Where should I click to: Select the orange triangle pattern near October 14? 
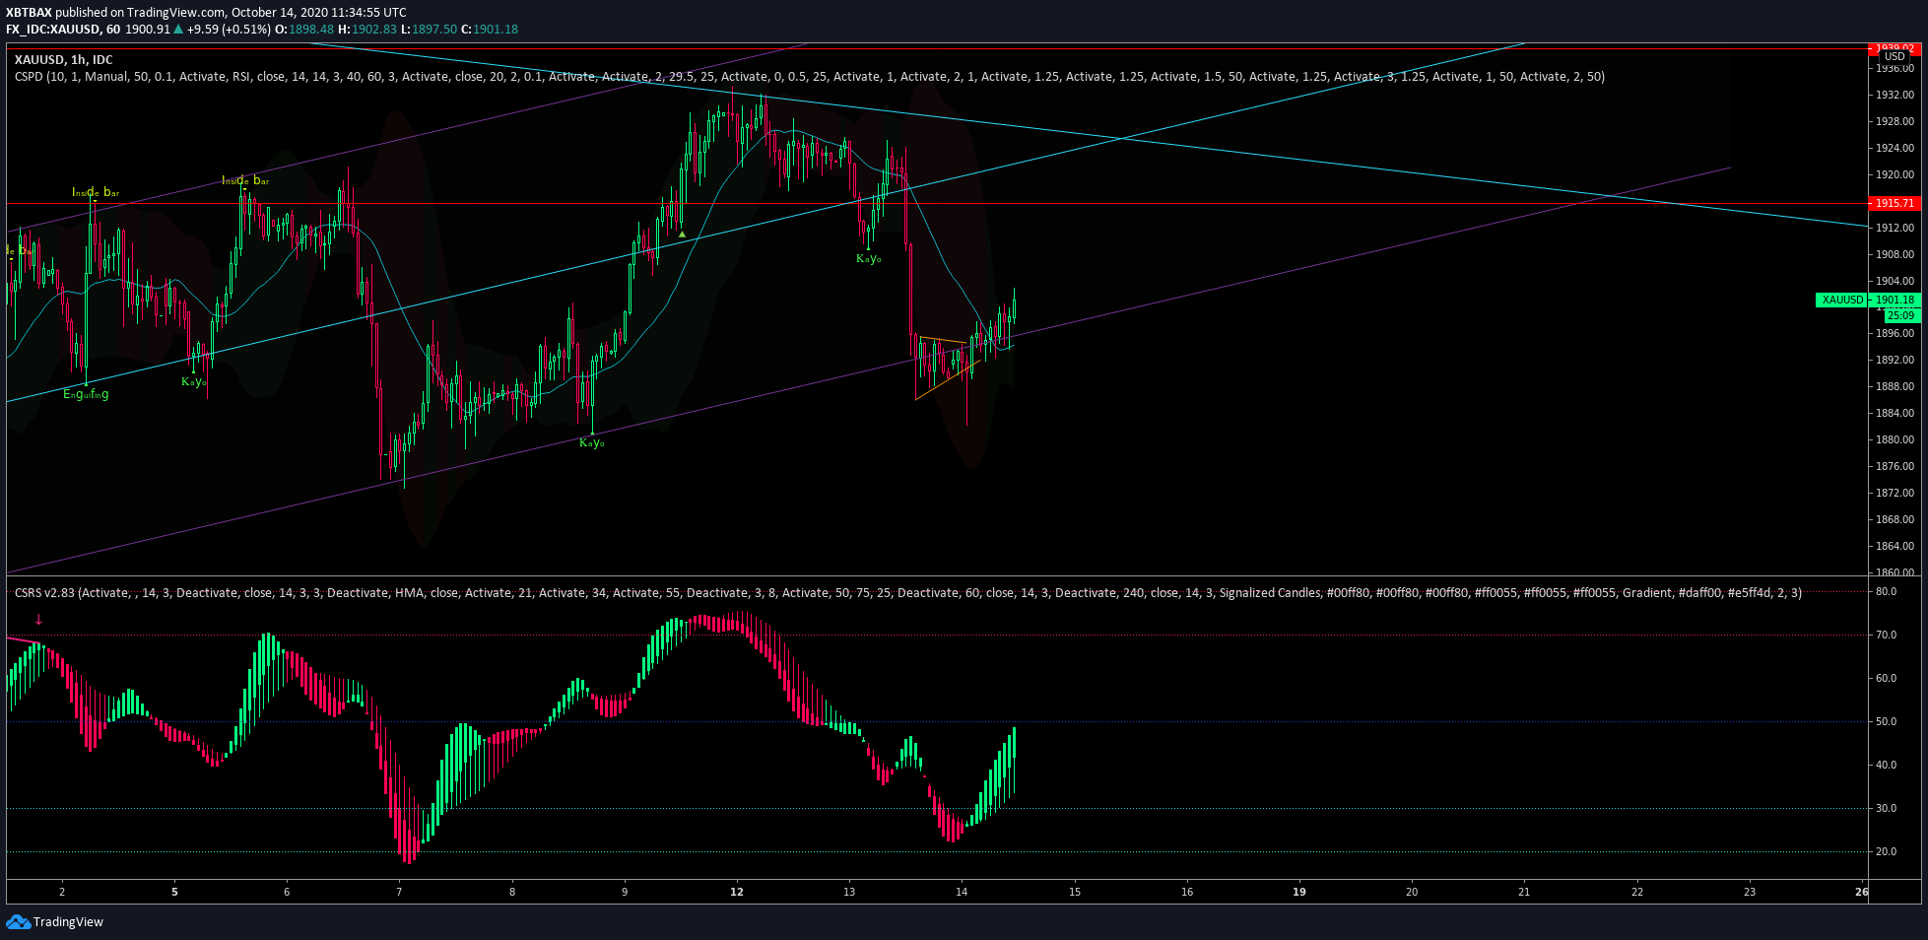[x=948, y=369]
